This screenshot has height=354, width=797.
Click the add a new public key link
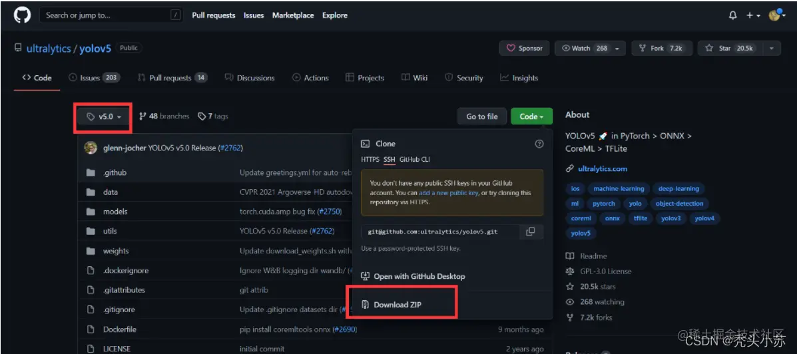(448, 193)
